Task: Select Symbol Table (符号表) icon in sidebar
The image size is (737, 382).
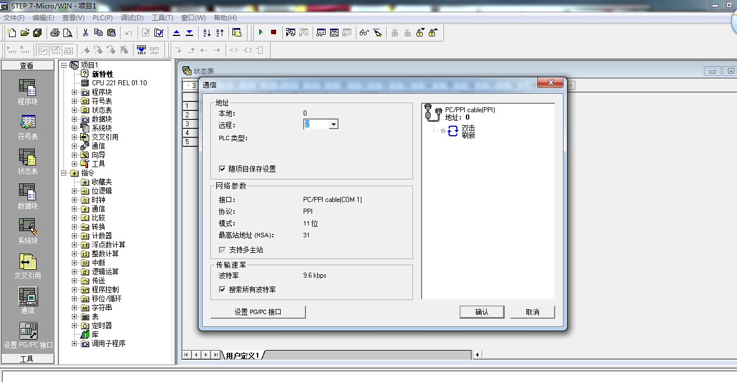Action: (x=28, y=127)
